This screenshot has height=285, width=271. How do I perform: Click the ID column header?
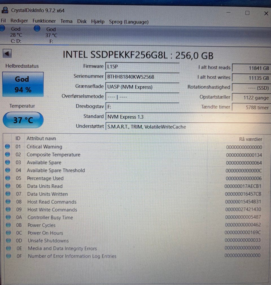18,138
